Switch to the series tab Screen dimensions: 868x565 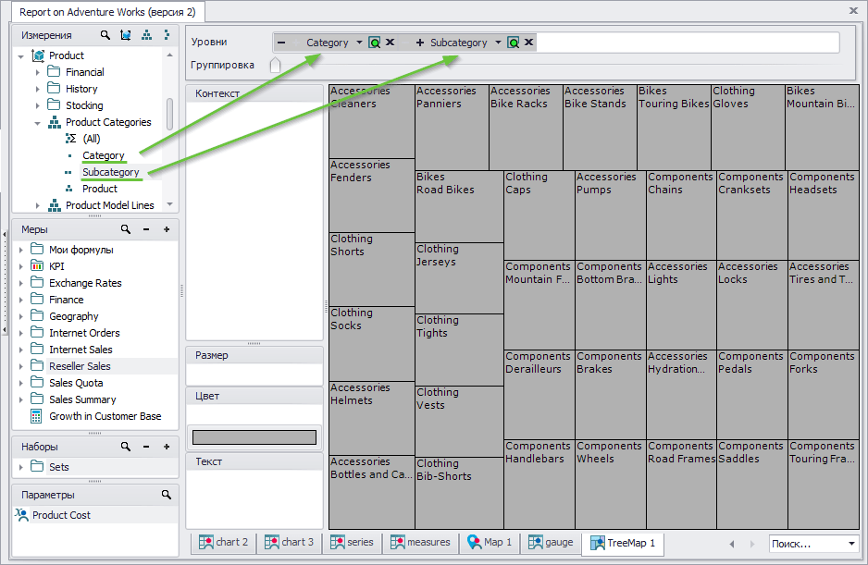tap(352, 542)
